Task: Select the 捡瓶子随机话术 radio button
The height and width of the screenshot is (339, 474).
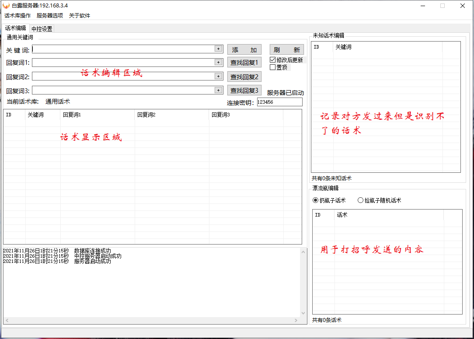Action: coord(360,200)
